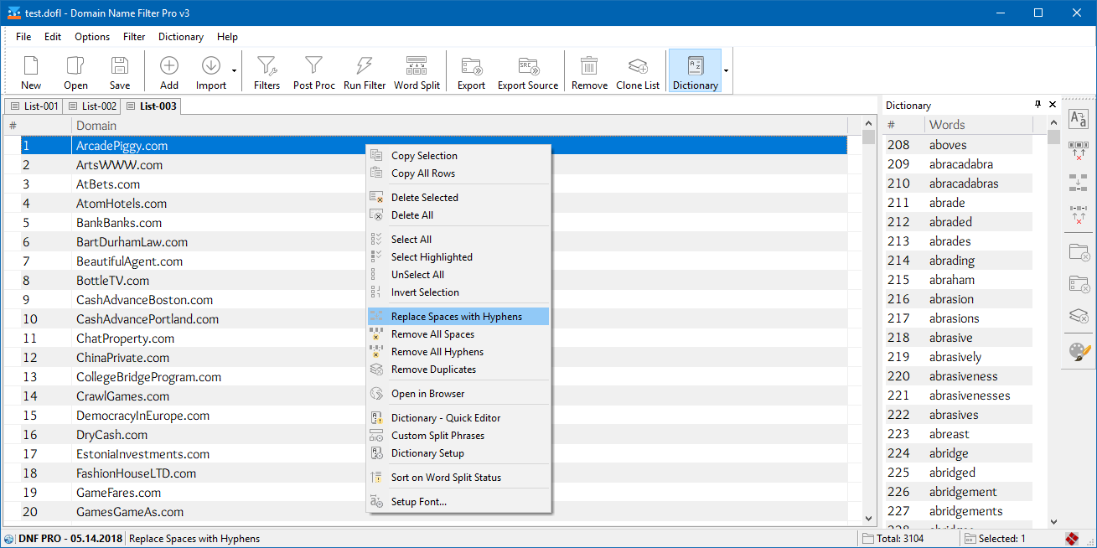This screenshot has height=548, width=1097.
Task: Save the list with the Save icon
Action: click(120, 72)
